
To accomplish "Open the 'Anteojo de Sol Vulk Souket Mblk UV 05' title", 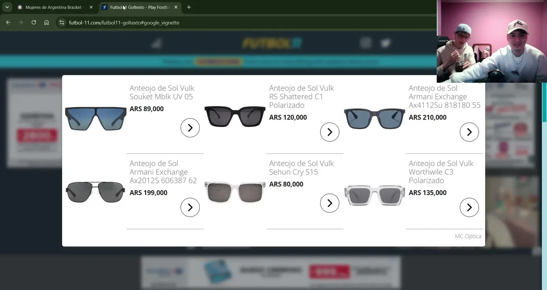I will pos(162,92).
